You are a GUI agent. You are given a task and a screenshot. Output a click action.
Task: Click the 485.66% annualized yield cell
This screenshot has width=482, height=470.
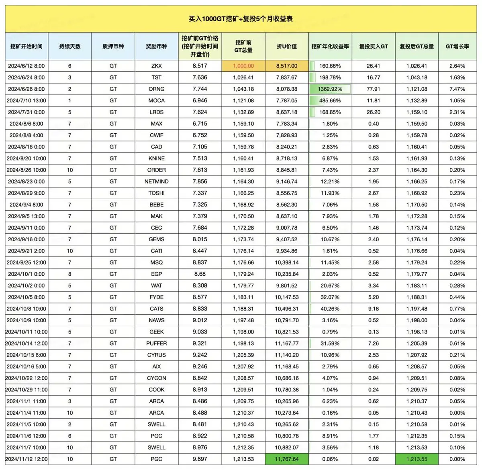click(x=330, y=101)
